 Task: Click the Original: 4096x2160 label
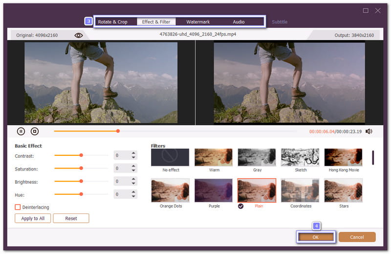point(37,35)
